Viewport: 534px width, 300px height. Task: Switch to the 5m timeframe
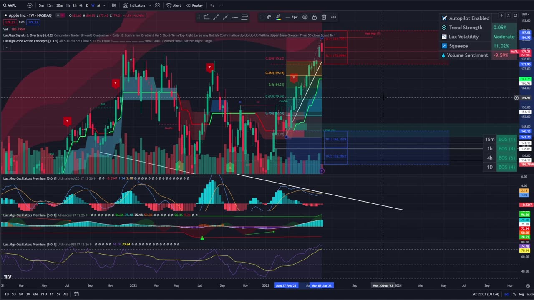41,5
